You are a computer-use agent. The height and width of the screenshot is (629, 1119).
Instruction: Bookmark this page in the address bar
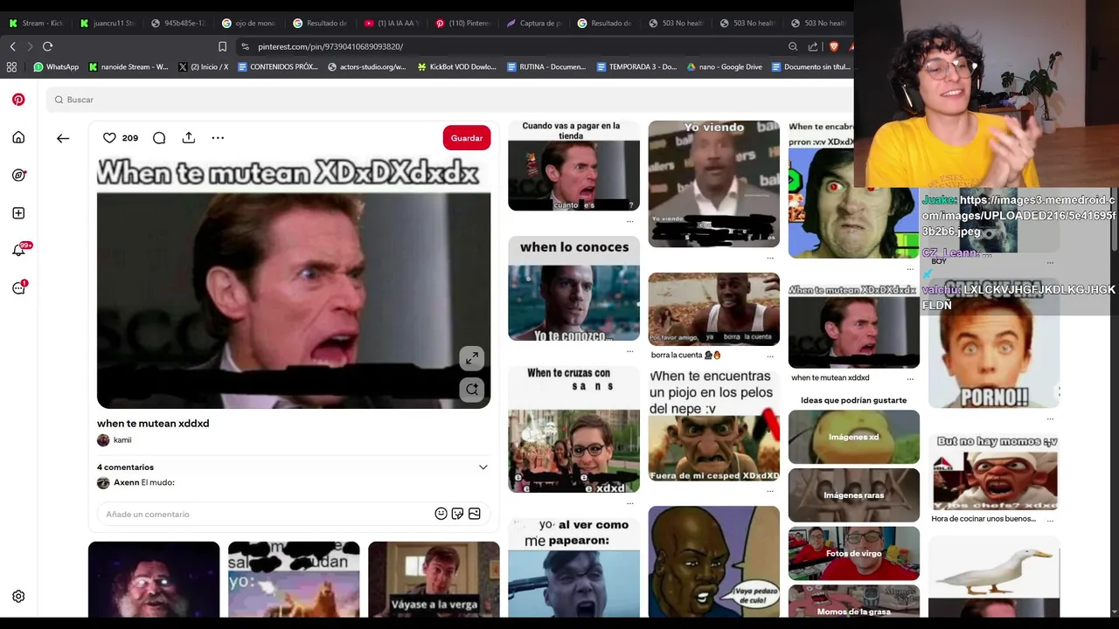(222, 46)
